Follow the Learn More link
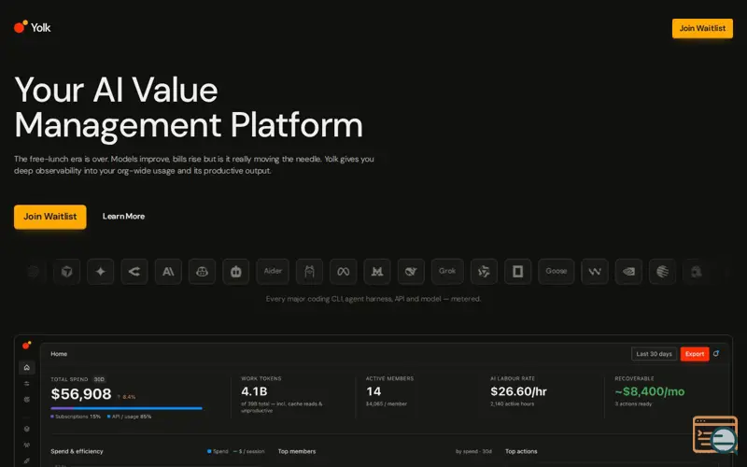Image resolution: width=747 pixels, height=467 pixels. (123, 217)
